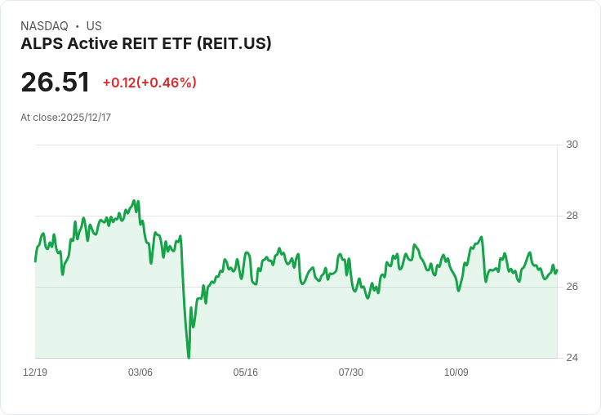Select the US market label

pyautogui.click(x=94, y=26)
